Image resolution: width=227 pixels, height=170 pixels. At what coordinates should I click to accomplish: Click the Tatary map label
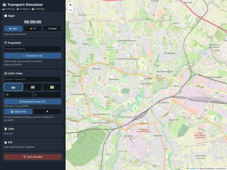176,86
